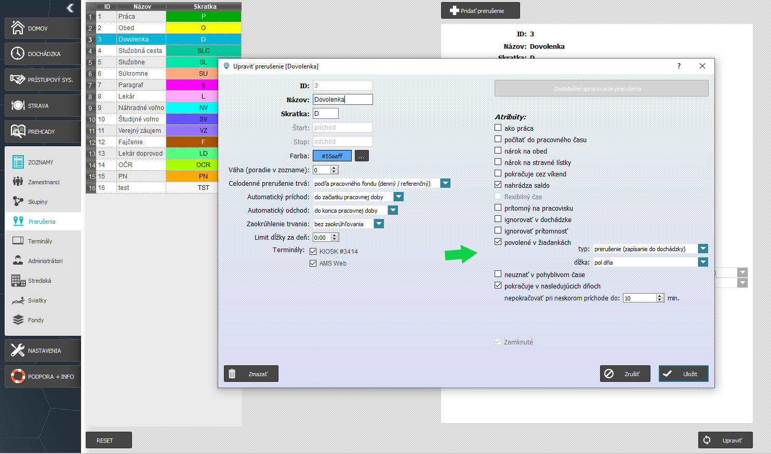Toggle 'prítomný na pracovisku' checkbox
The height and width of the screenshot is (454, 771).
click(498, 208)
